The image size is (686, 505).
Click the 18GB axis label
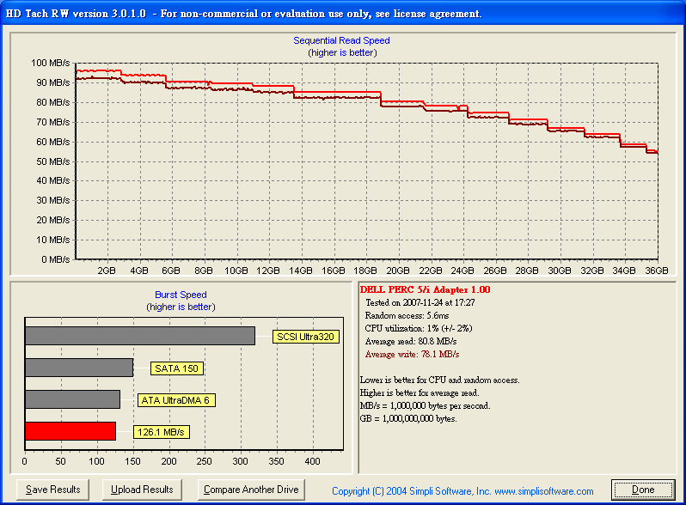[x=365, y=271]
